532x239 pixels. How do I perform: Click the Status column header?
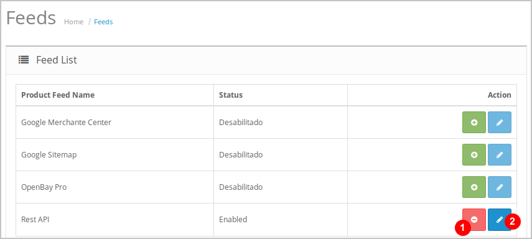pos(231,95)
